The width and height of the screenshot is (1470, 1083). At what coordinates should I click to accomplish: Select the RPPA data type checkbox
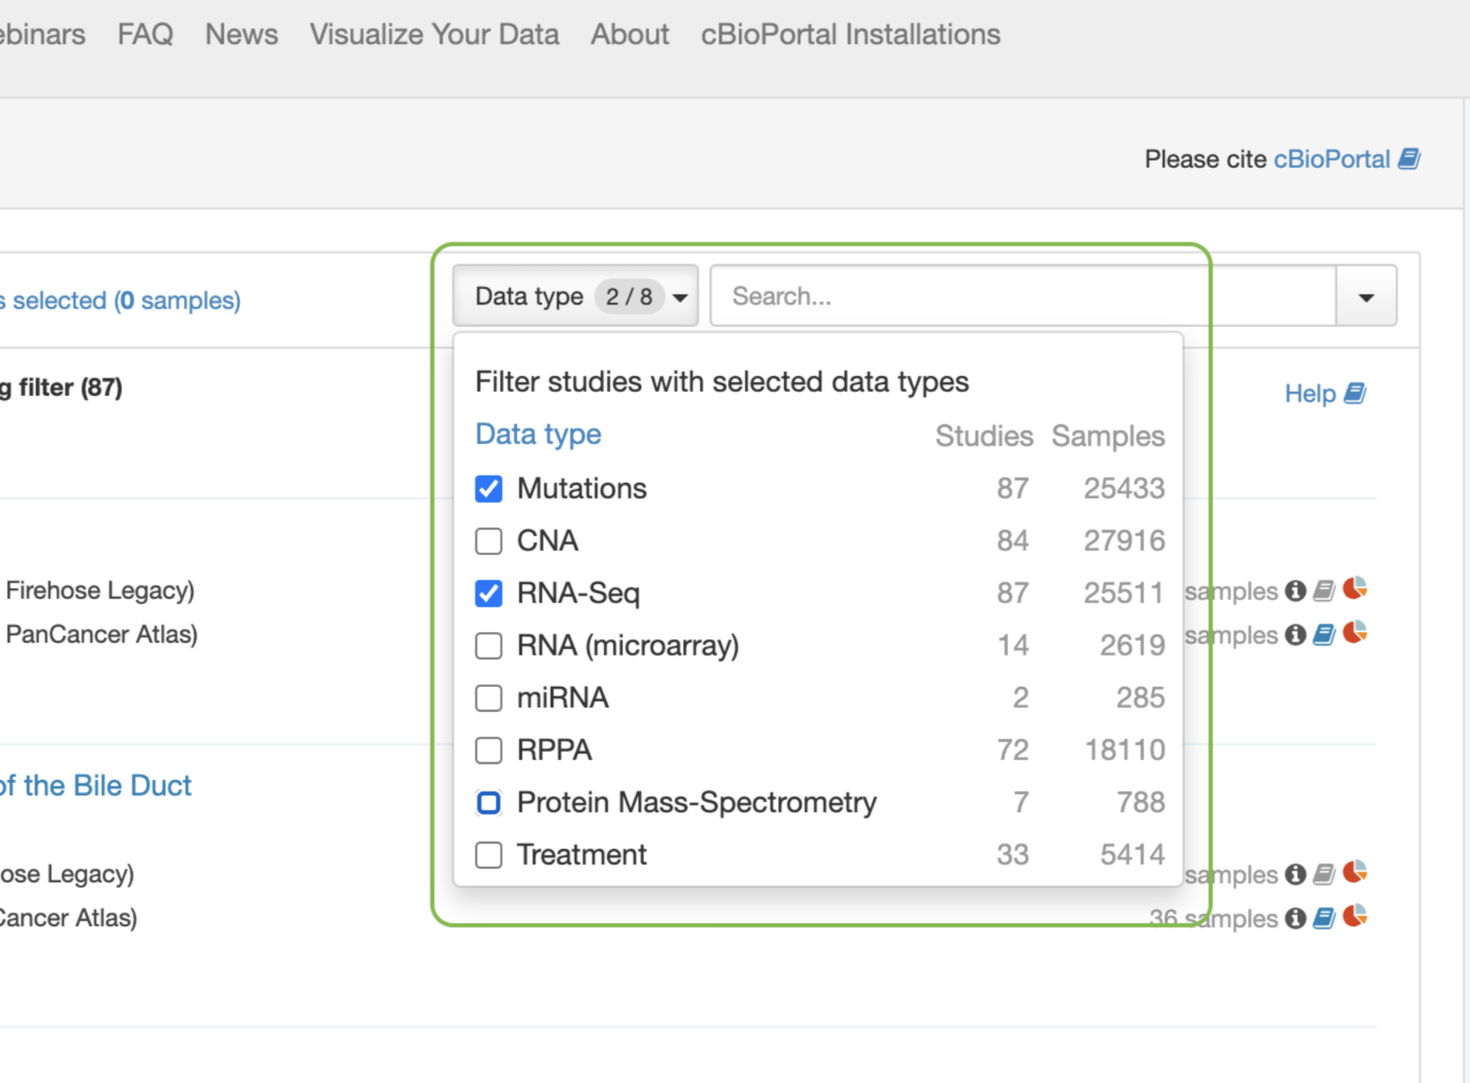(488, 750)
